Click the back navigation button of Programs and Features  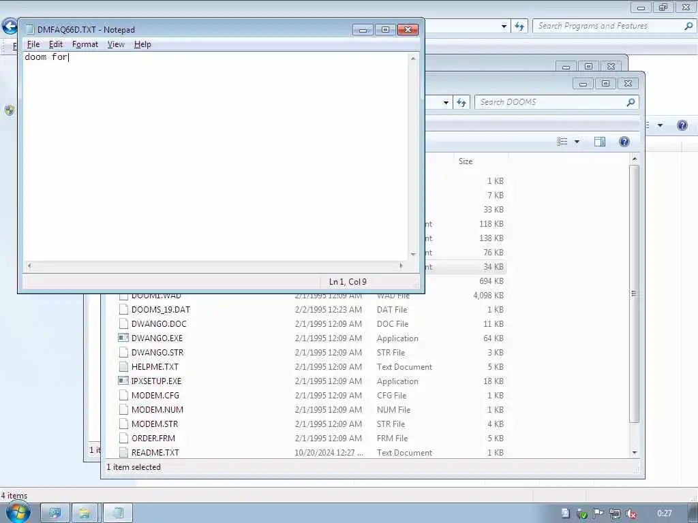click(9, 27)
